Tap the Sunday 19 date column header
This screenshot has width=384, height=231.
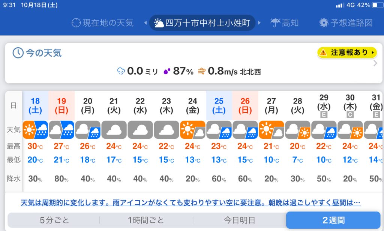tap(61, 105)
